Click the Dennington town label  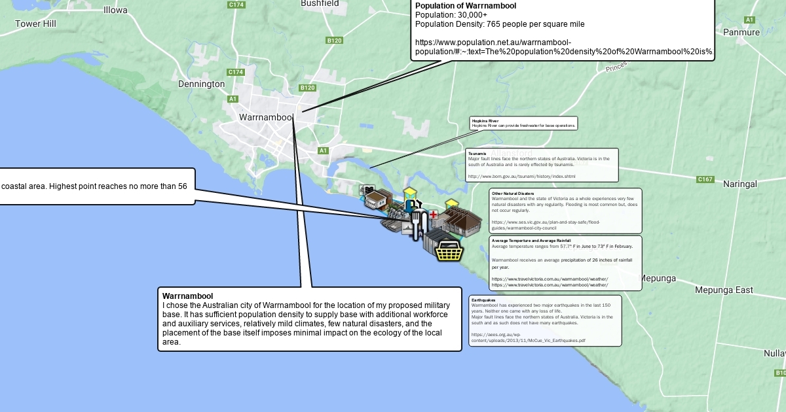201,84
